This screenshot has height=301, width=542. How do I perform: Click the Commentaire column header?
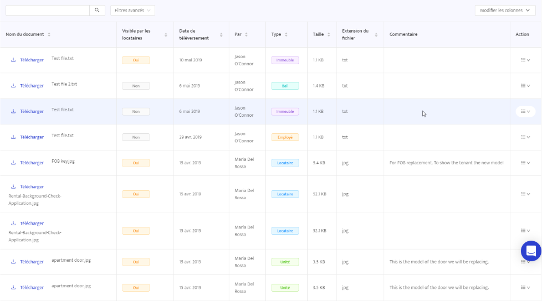tap(403, 34)
